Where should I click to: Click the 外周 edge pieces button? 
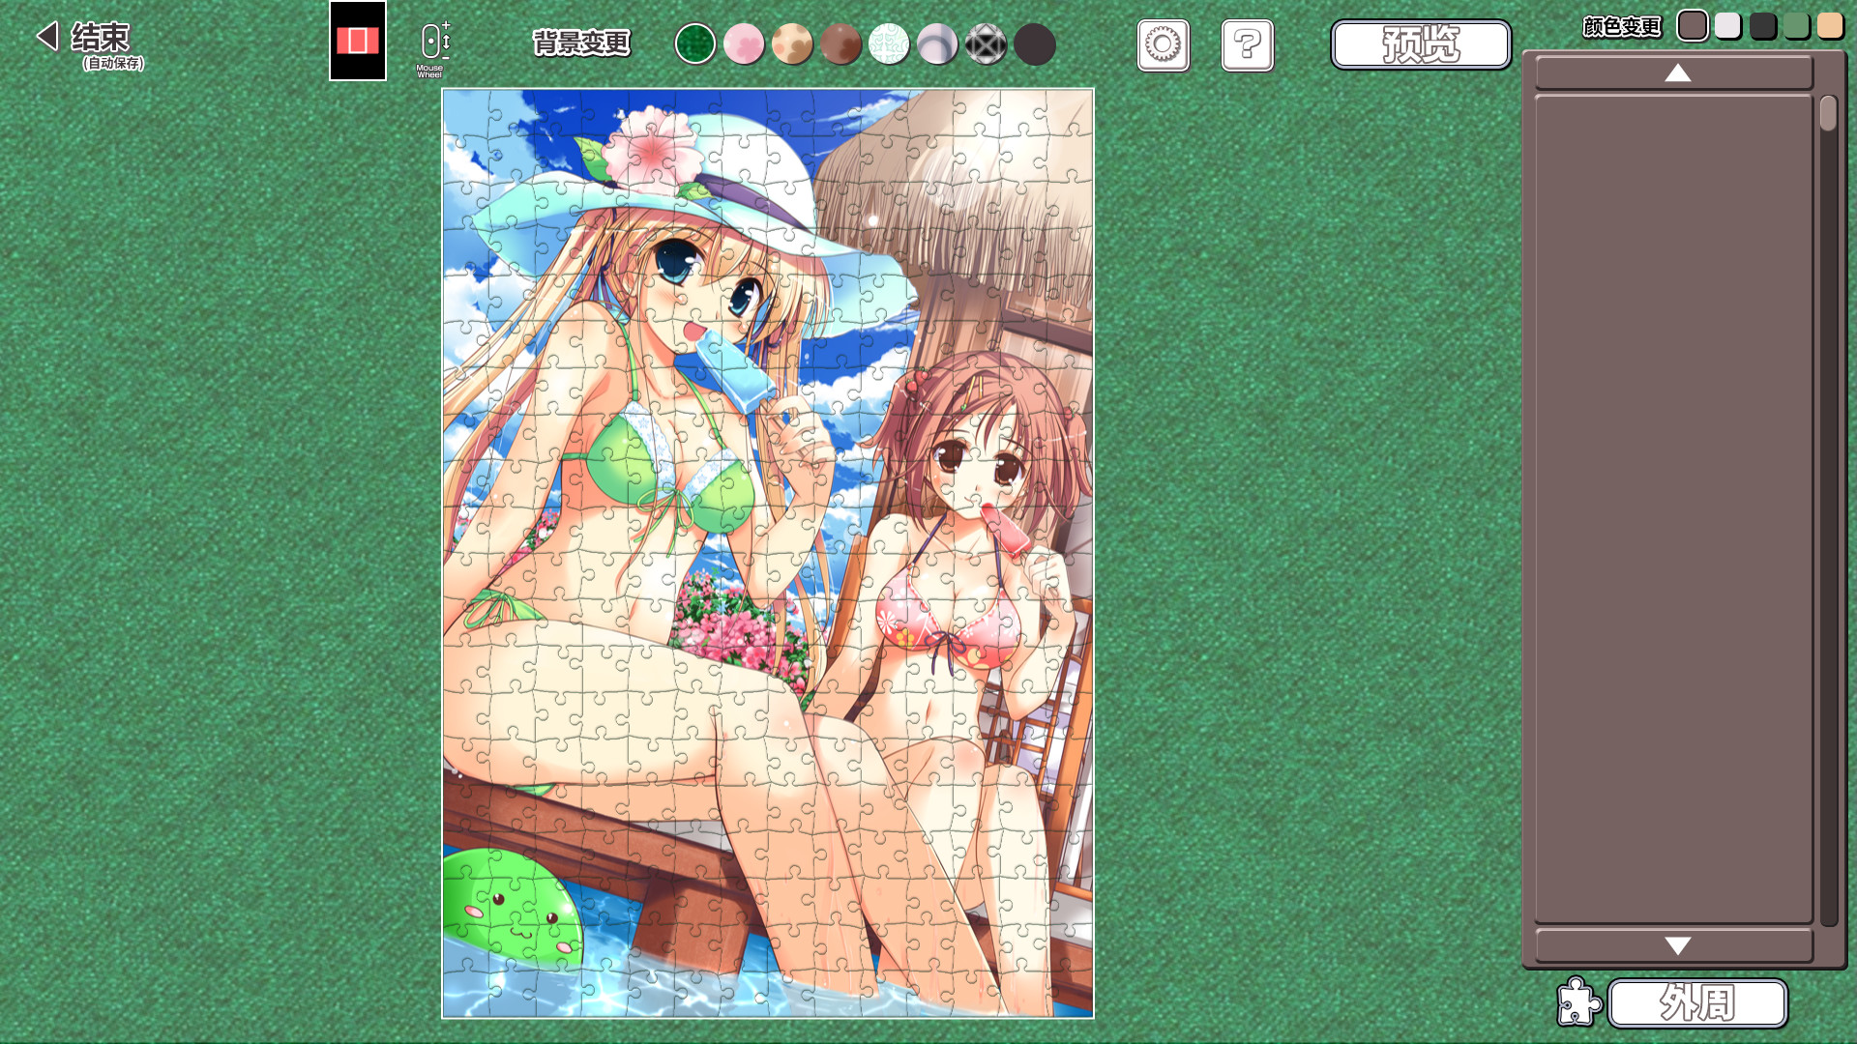point(1696,1002)
